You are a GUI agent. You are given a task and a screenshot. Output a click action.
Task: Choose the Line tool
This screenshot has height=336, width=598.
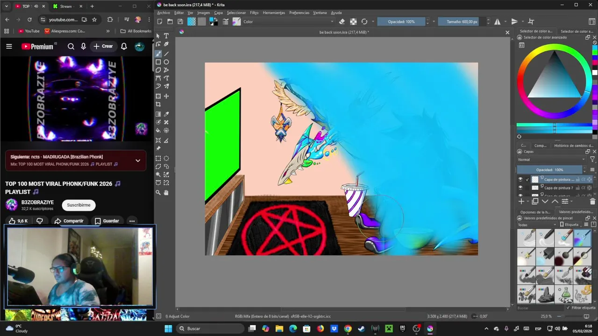[166, 54]
